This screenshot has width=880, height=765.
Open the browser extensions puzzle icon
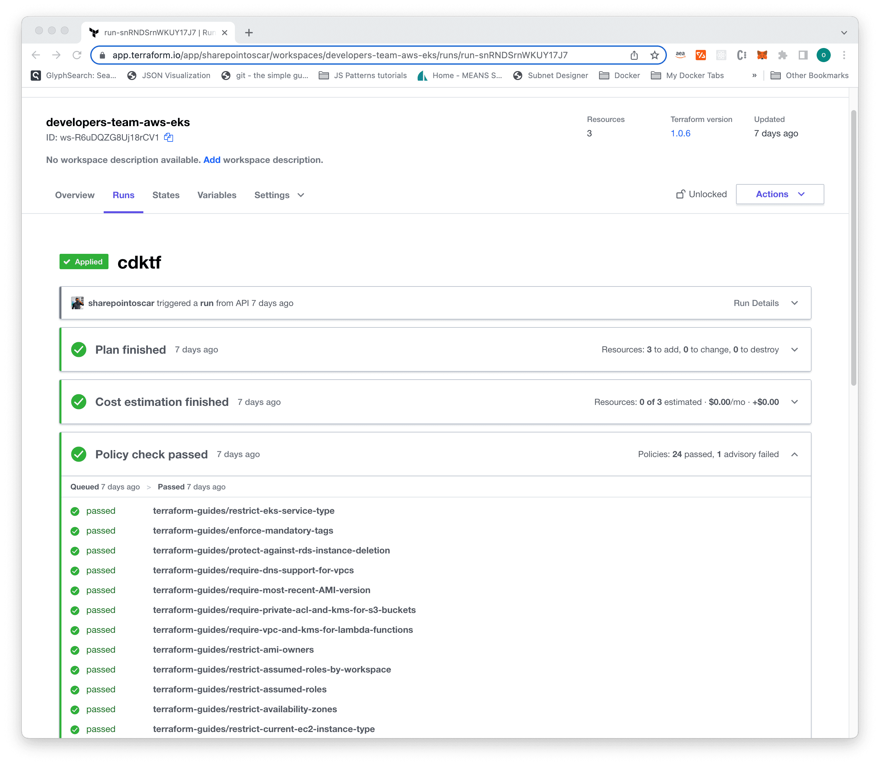[782, 55]
